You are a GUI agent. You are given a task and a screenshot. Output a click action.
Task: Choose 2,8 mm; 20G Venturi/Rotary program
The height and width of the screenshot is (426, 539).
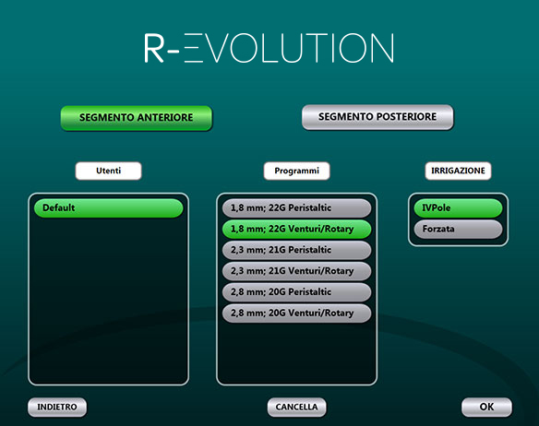[296, 313]
